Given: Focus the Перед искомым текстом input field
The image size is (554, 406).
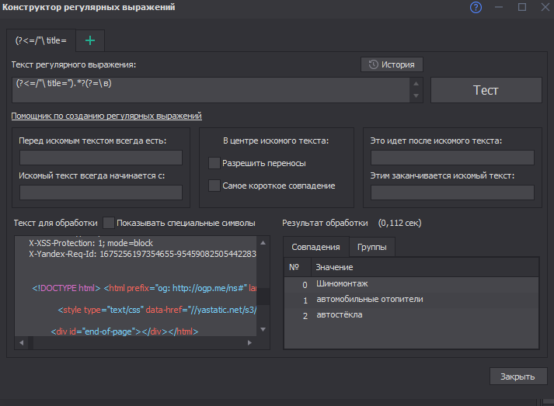Looking at the screenshot, I should [101, 158].
